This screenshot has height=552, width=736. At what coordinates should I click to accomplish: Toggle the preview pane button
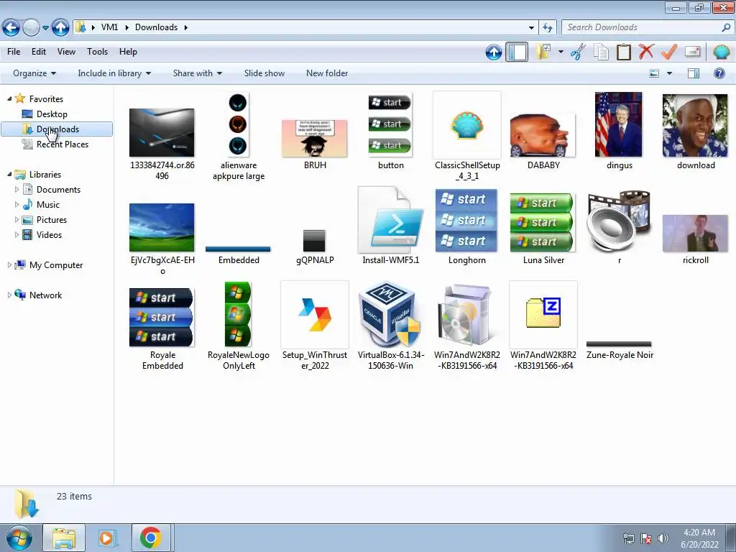point(694,73)
